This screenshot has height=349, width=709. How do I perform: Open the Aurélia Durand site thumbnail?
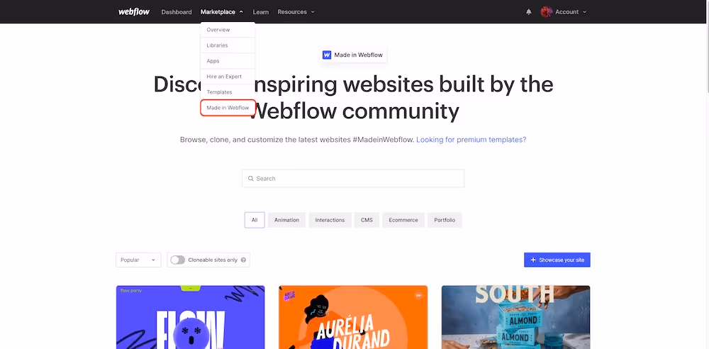pos(353,317)
